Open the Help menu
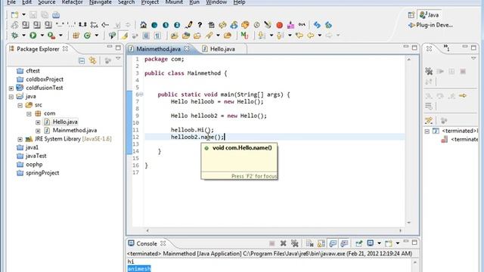This screenshot has width=484, height=272. [239, 2]
